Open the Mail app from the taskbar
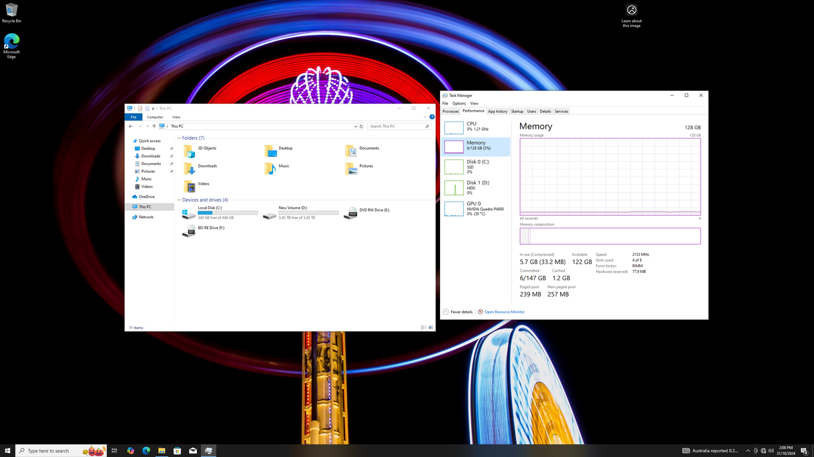 [x=193, y=450]
